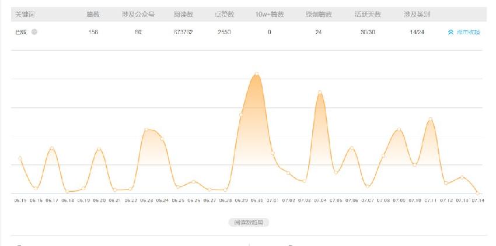Click the 07.11 x-axis date label
This screenshot has width=496, height=246.
[430, 201]
